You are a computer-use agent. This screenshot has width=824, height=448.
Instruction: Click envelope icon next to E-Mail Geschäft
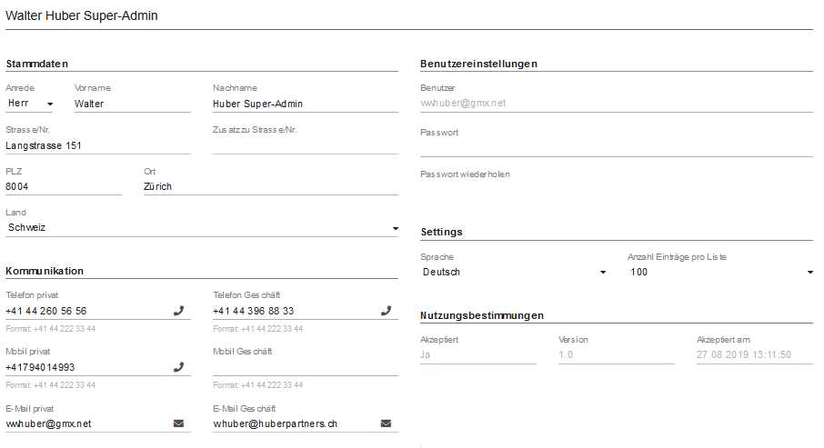(x=386, y=423)
